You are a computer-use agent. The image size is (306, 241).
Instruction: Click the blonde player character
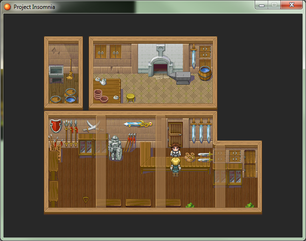click(175, 166)
